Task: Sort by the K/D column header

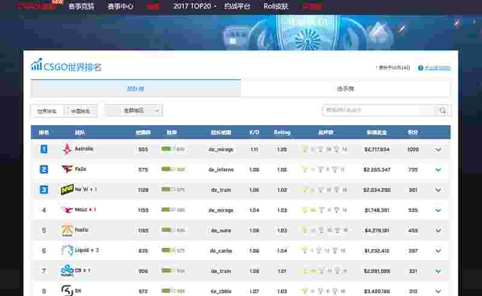Action: pos(254,132)
